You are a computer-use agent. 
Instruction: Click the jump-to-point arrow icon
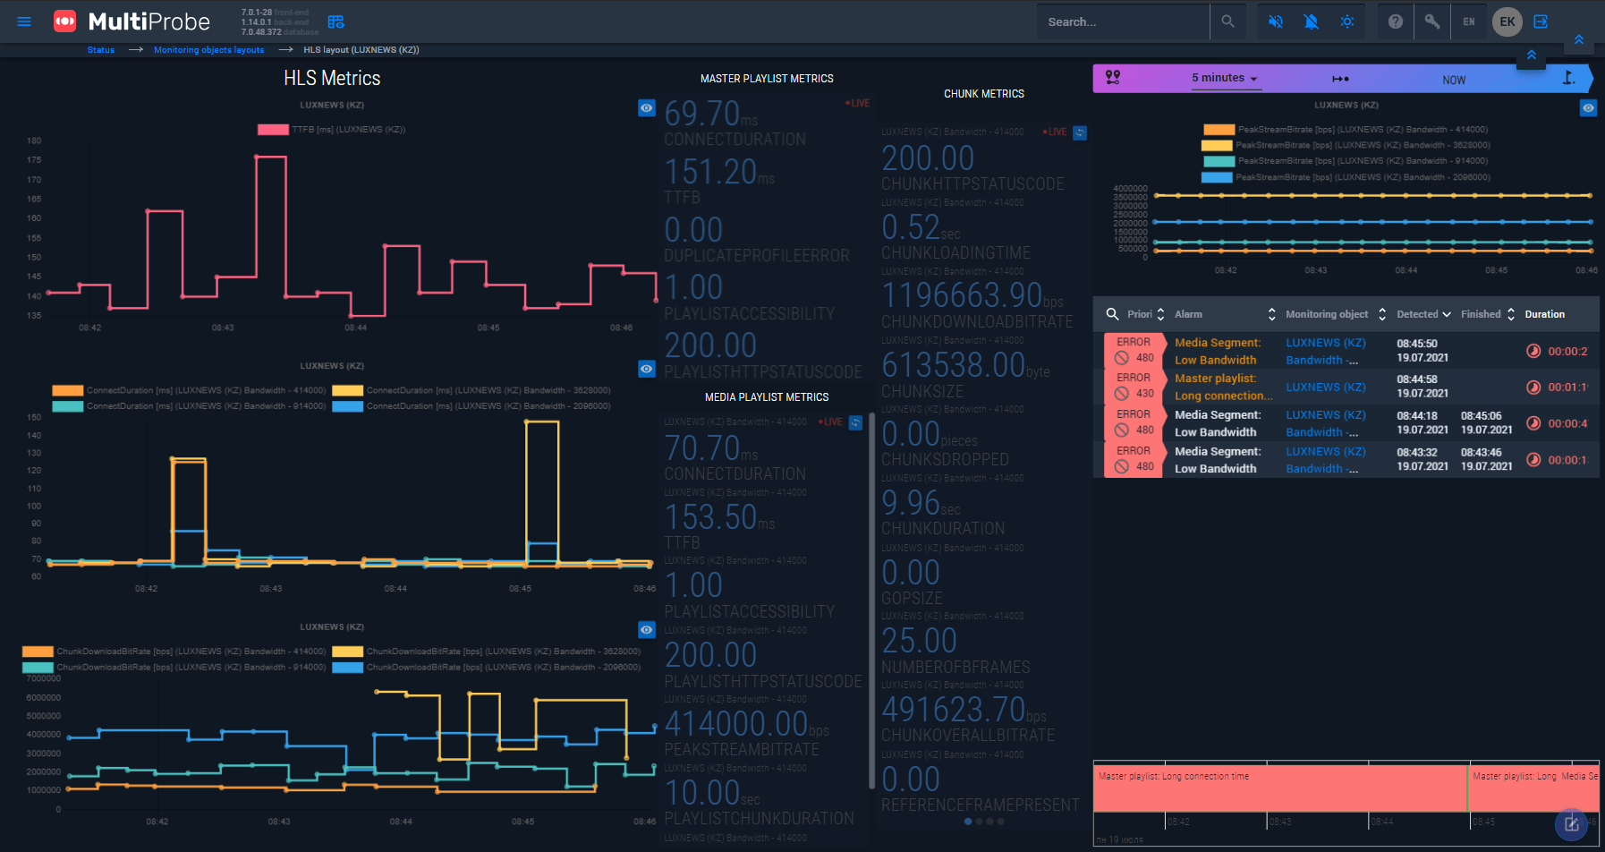(x=1340, y=79)
